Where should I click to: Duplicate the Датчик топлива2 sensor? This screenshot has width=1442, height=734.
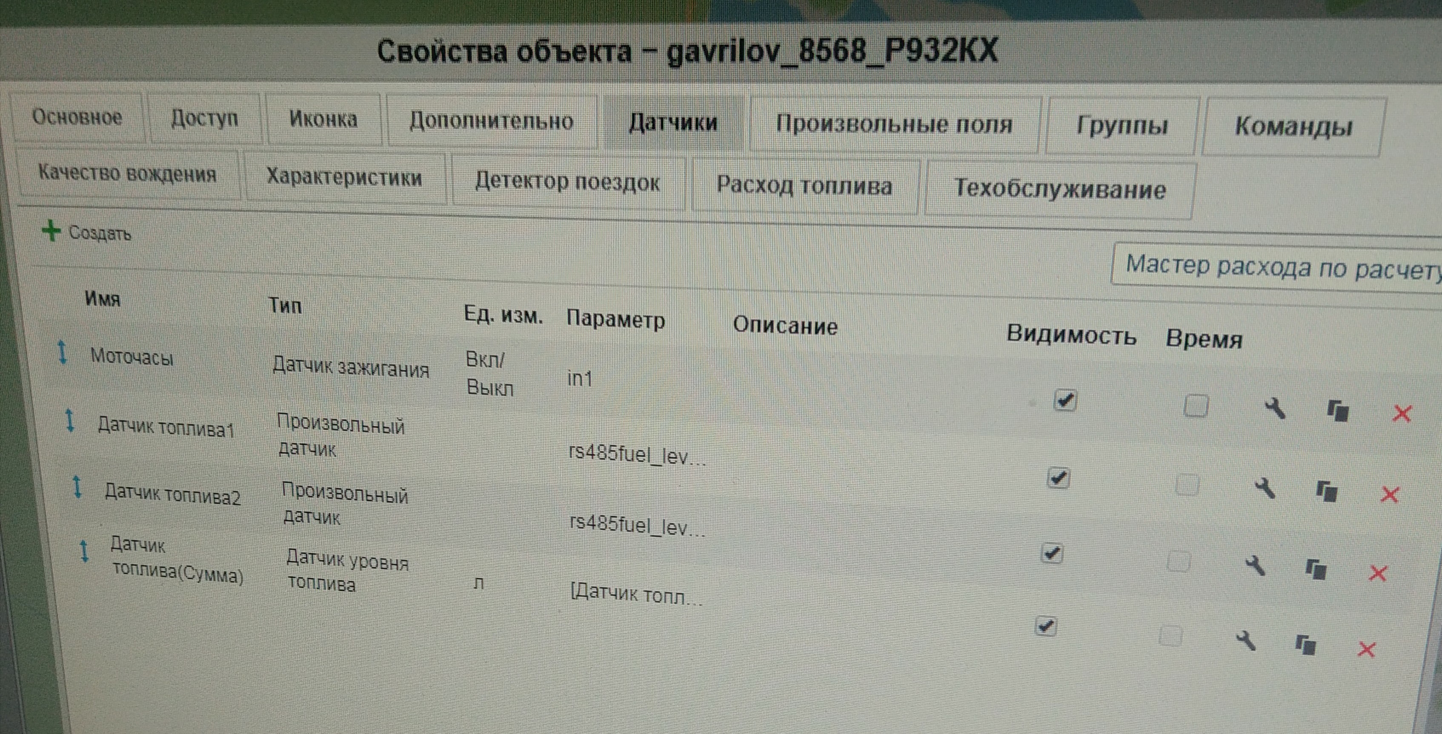tap(1316, 569)
